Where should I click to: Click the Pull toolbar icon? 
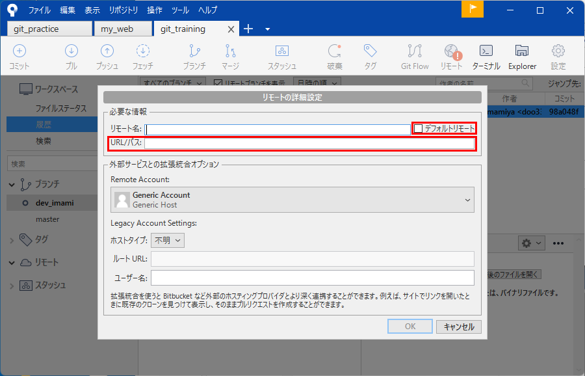point(71,57)
